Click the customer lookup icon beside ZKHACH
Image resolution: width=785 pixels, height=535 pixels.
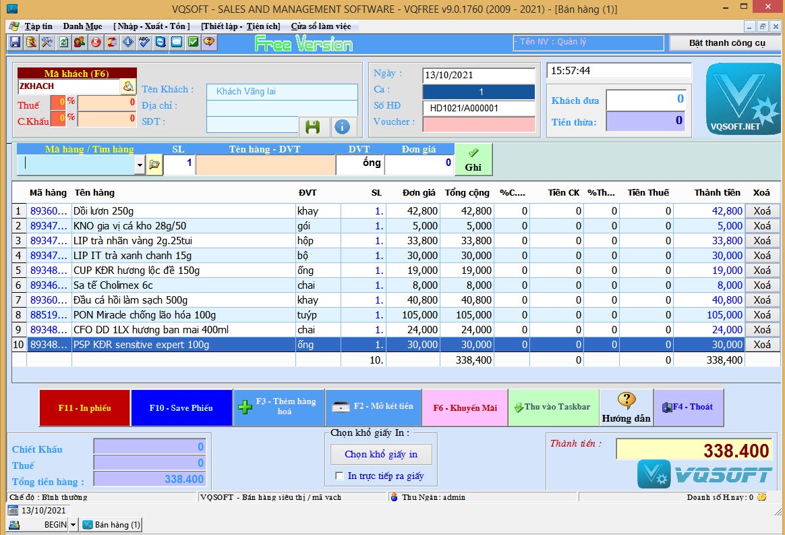pyautogui.click(x=128, y=86)
